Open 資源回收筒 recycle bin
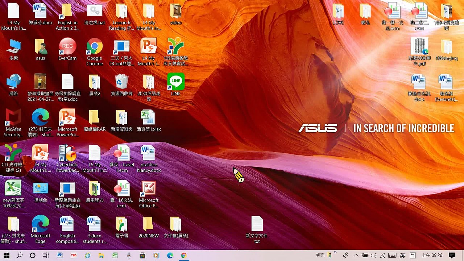Viewport: 464px width, 261px height. click(121, 86)
